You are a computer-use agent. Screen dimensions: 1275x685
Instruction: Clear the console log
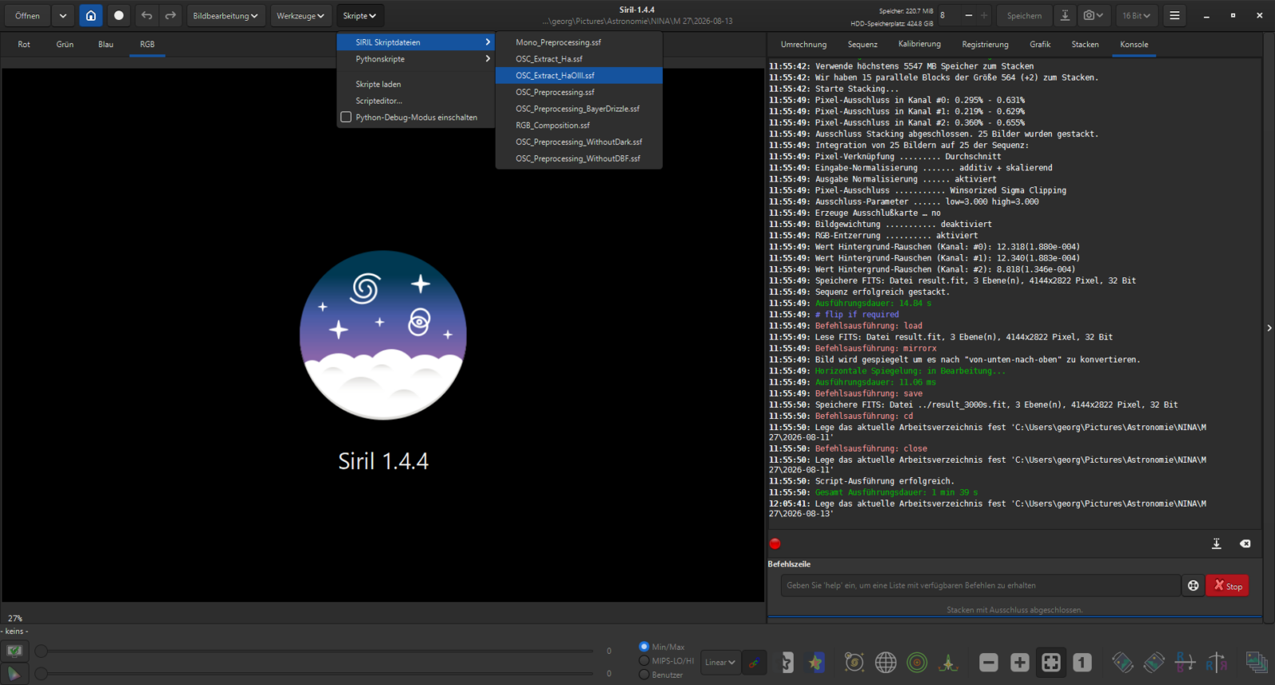coord(1245,543)
